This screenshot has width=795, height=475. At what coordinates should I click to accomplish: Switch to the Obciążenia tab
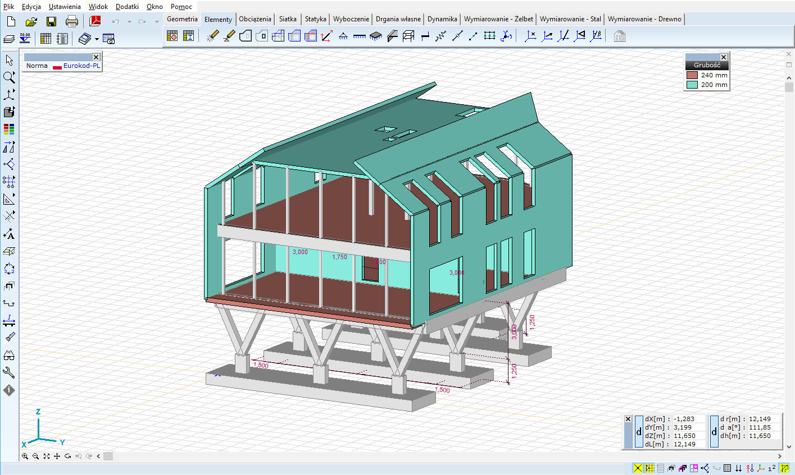[255, 19]
